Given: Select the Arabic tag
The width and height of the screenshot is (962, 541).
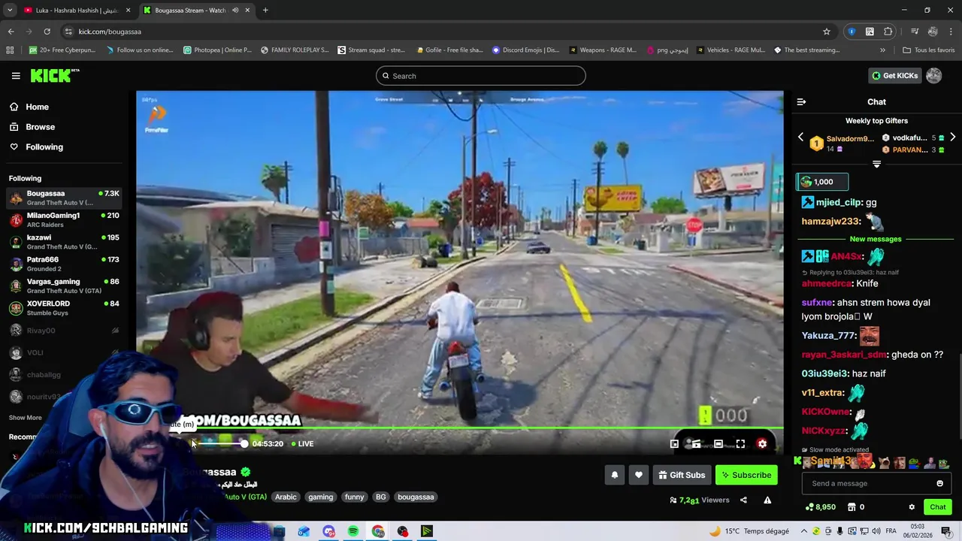Looking at the screenshot, I should tap(286, 497).
